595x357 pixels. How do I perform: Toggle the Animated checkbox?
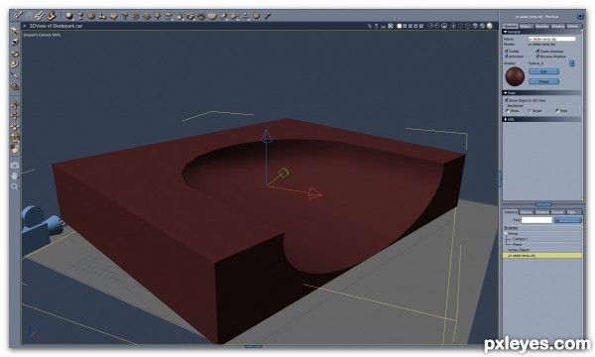(506, 57)
